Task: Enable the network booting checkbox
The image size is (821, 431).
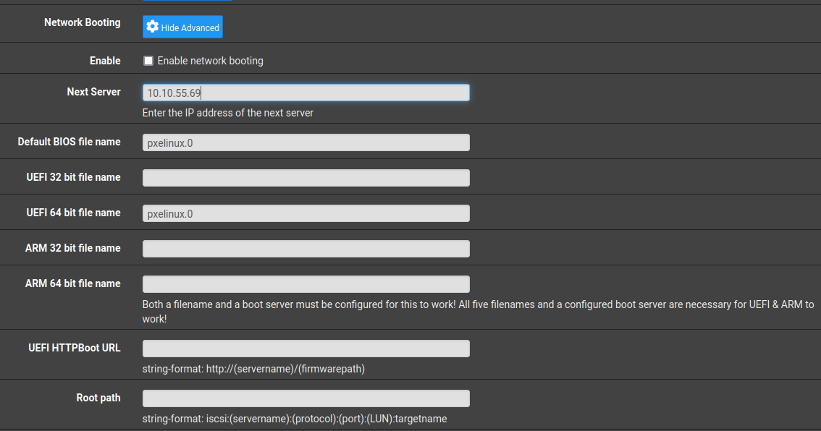Action: point(148,61)
